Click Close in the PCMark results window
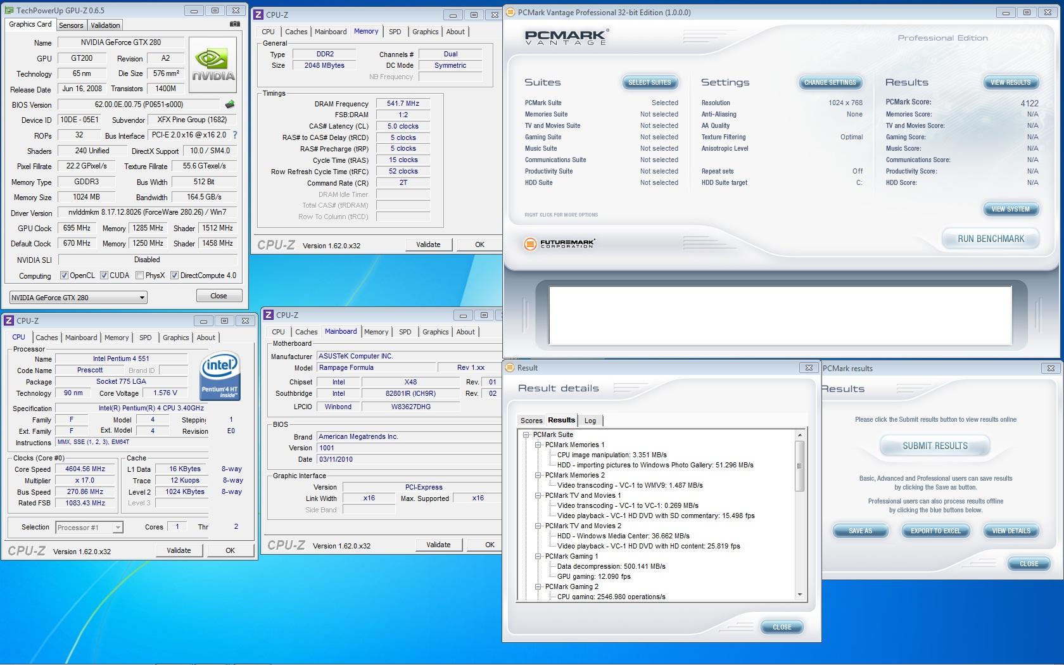Image resolution: width=1064 pixels, height=665 pixels. point(1029,564)
